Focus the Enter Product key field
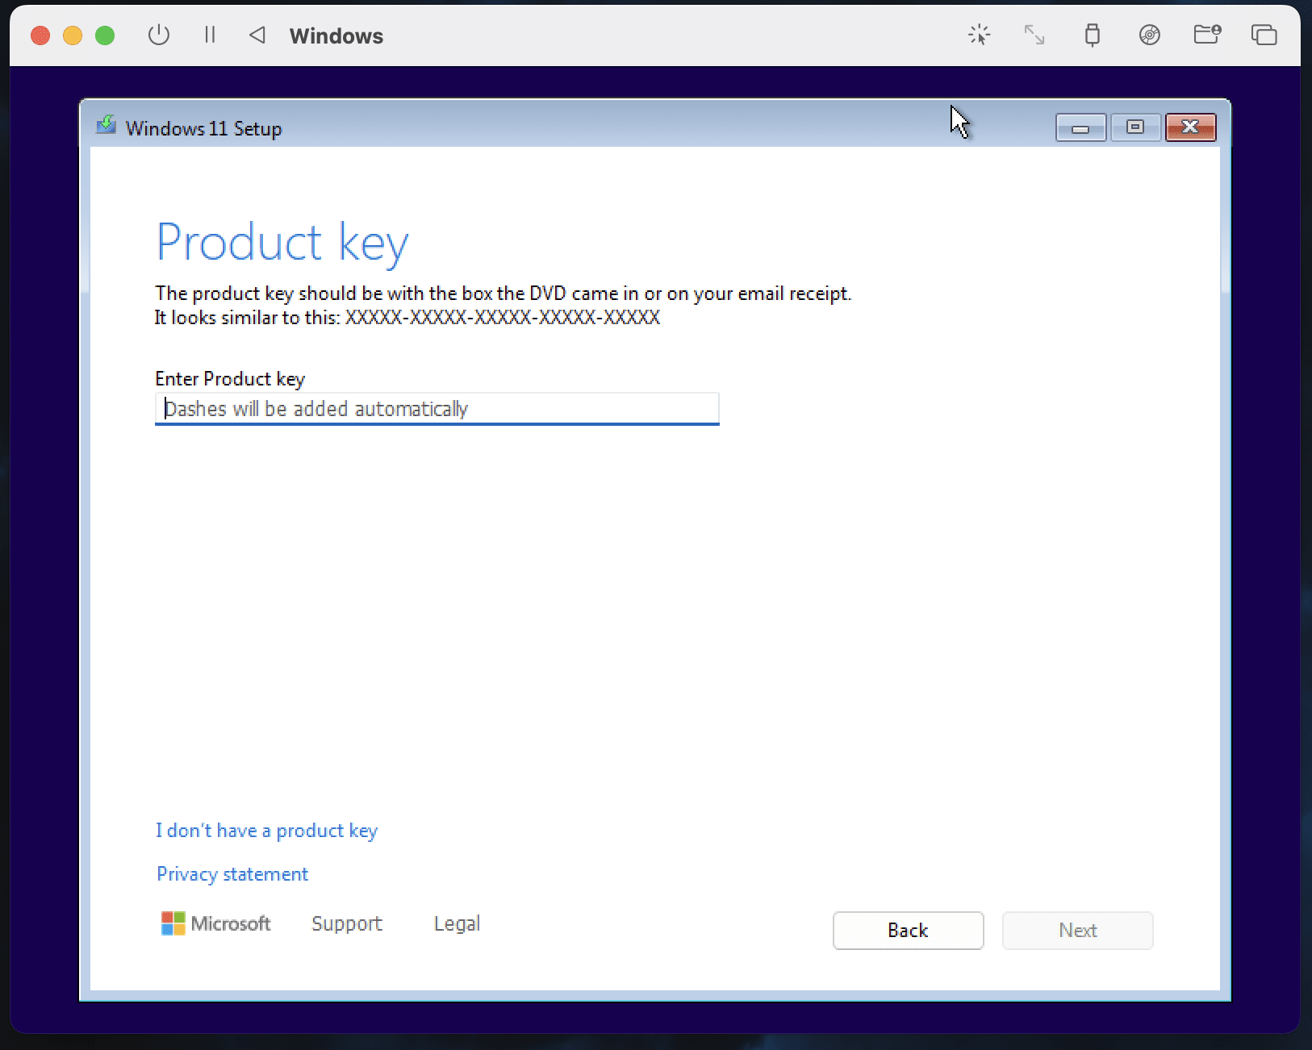 click(437, 409)
